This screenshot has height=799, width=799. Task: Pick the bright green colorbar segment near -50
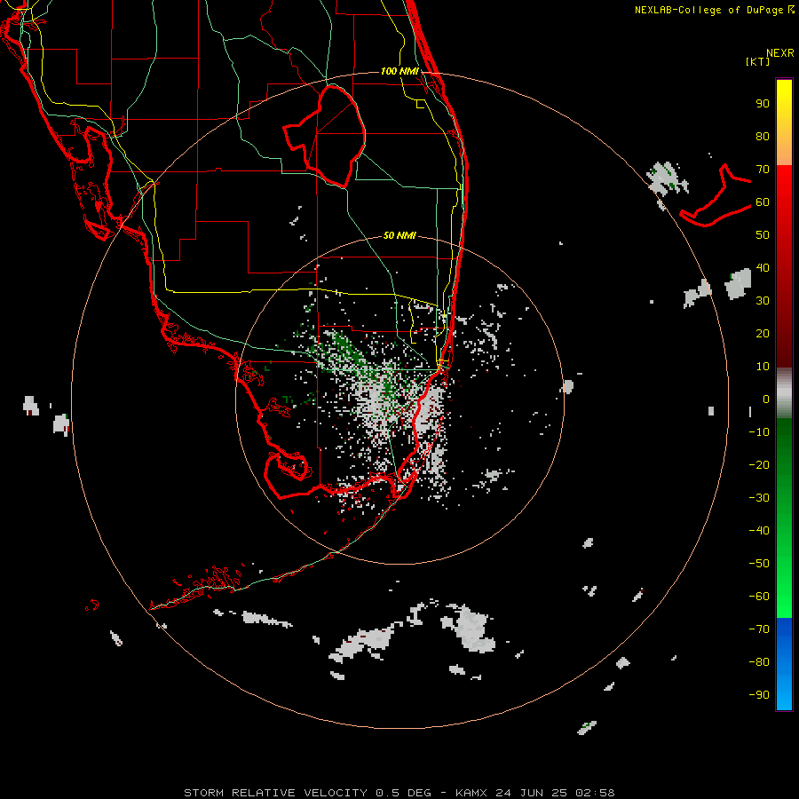pyautogui.click(x=784, y=563)
